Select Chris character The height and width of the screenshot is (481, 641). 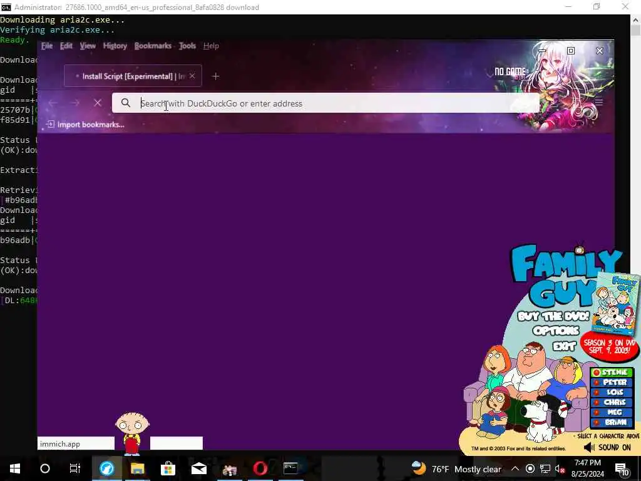(611, 402)
